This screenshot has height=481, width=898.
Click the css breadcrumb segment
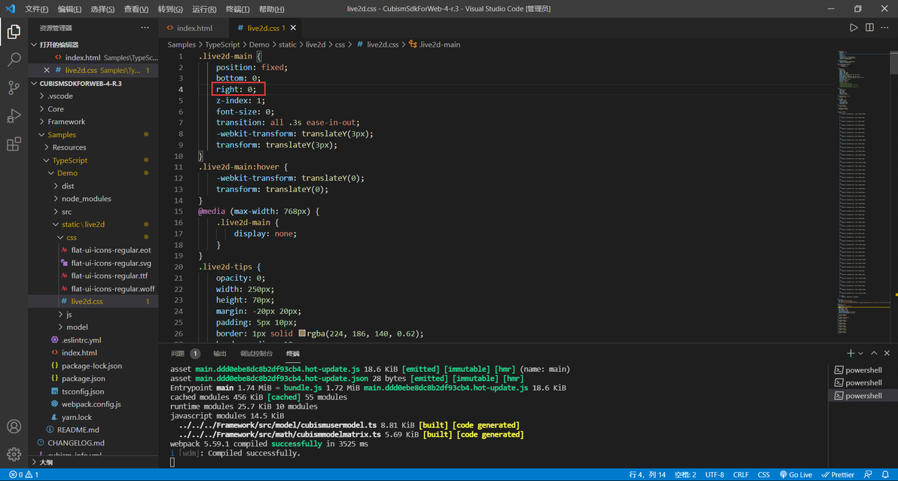(x=340, y=44)
